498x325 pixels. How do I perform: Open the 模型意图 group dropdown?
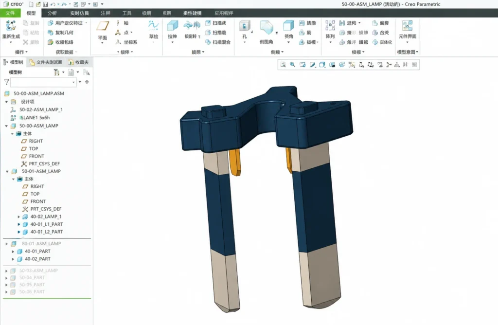(x=408, y=52)
